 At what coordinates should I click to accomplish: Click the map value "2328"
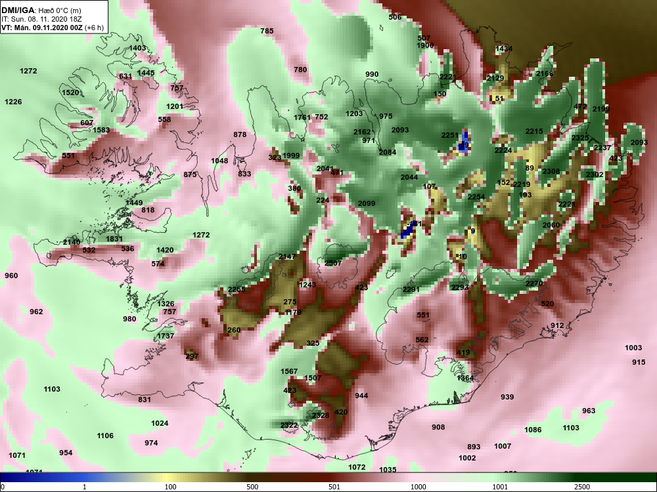(x=321, y=415)
